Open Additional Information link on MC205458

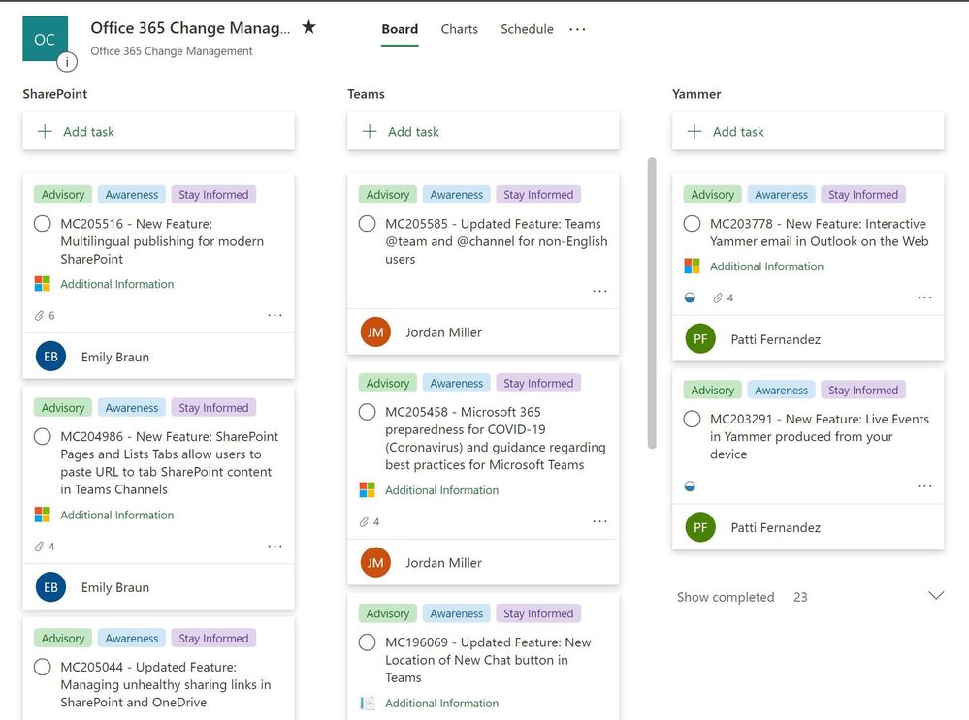pyautogui.click(x=442, y=490)
